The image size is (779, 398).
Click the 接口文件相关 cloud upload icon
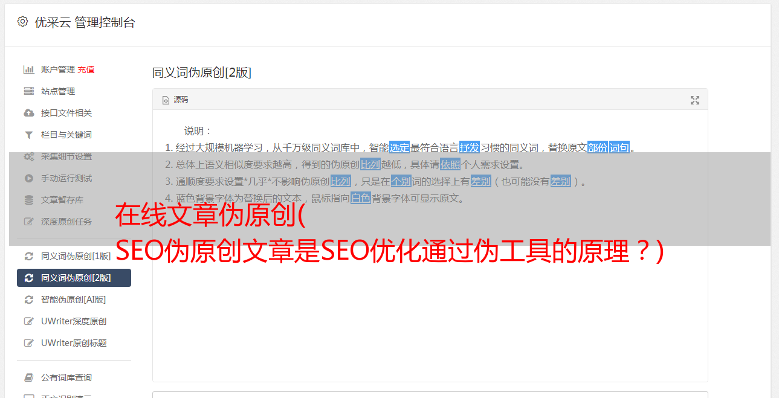pos(28,113)
